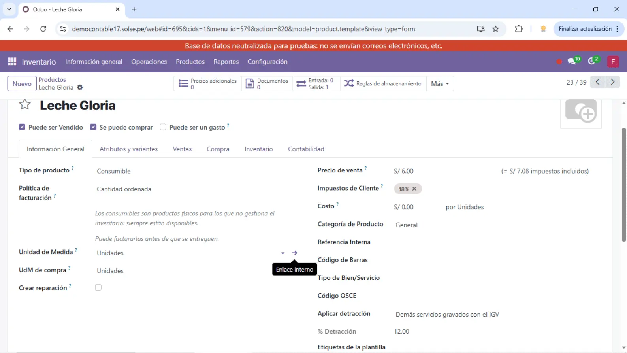Select Información General tab

(55, 149)
